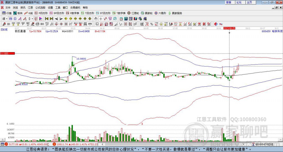This screenshot has height=152, width=283.
Task: Select the n² square tool icon
Action: point(47,24)
